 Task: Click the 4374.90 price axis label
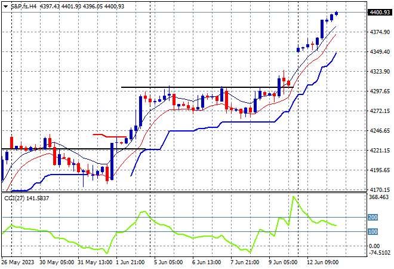380,32
